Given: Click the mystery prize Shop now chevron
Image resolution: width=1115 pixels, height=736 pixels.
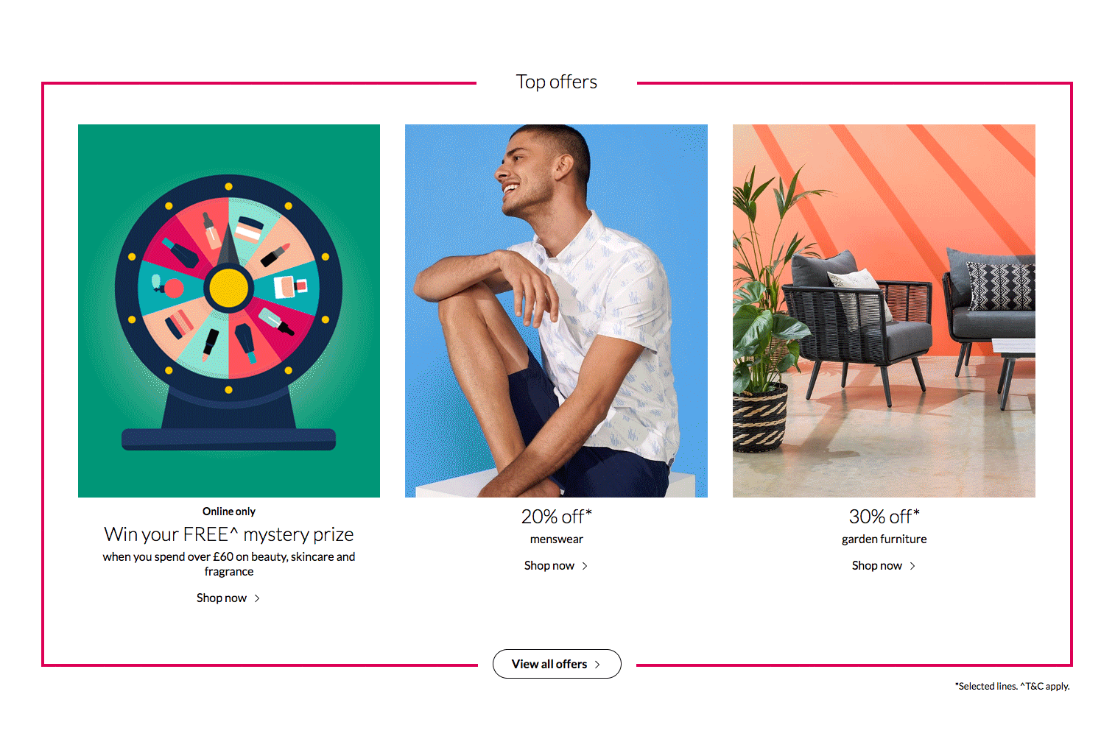Looking at the screenshot, I should click(x=257, y=598).
